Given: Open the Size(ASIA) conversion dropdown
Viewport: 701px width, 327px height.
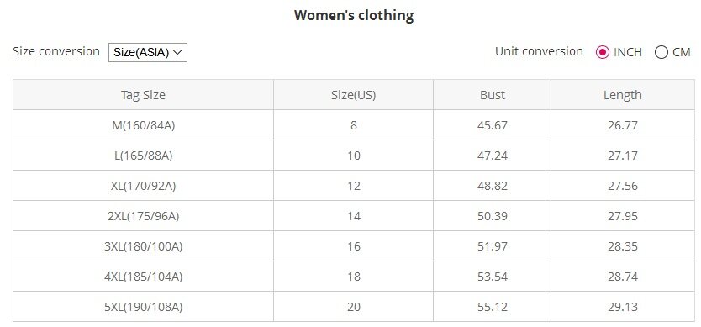Looking at the screenshot, I should (148, 52).
